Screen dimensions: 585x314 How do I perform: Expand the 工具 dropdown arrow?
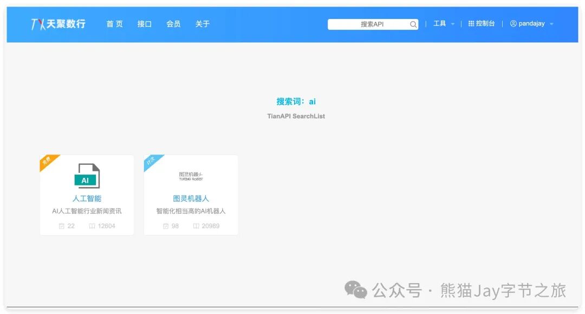452,24
